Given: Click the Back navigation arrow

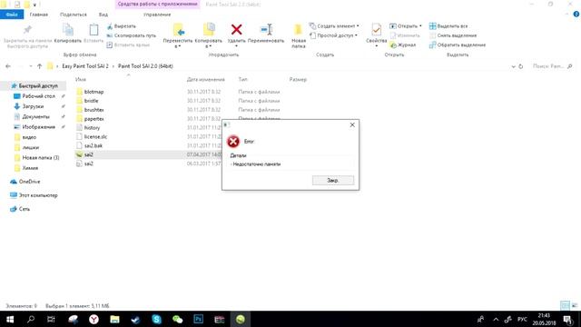Looking at the screenshot, I should 8,66.
